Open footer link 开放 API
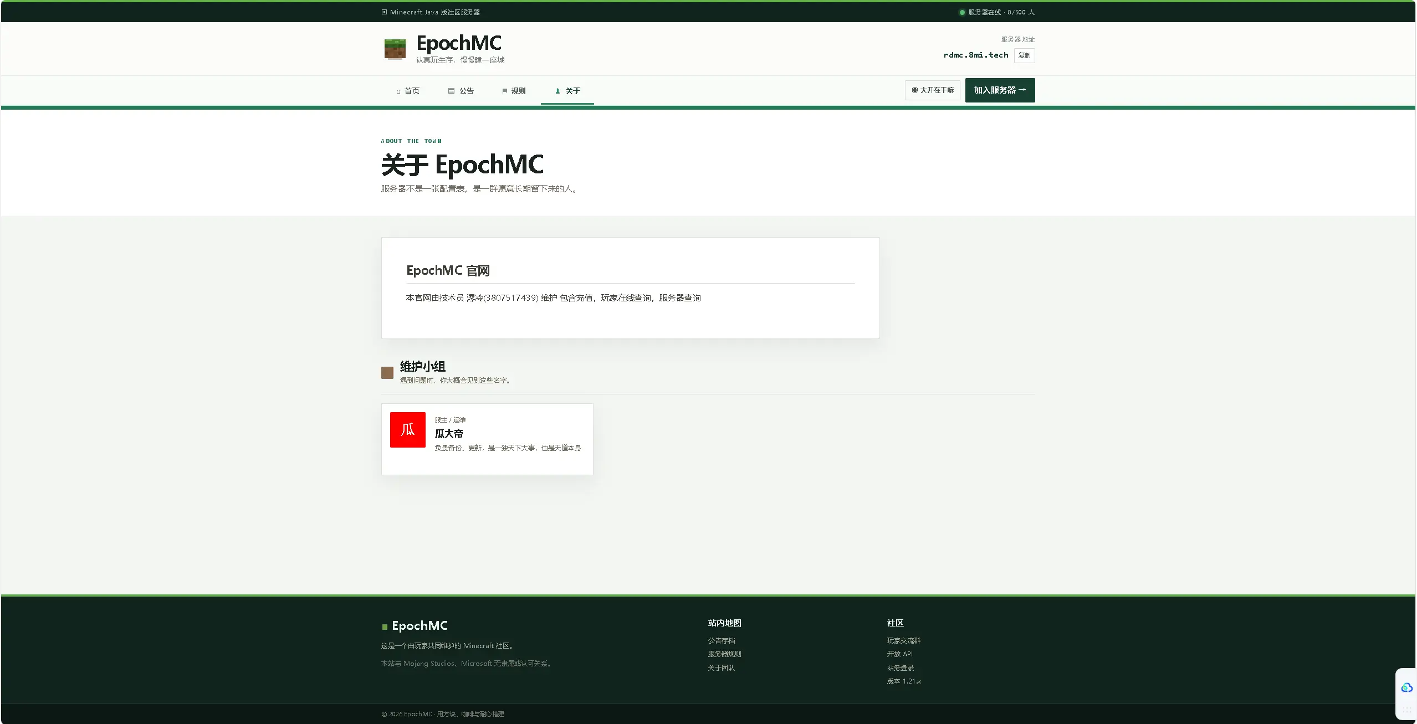 900,654
